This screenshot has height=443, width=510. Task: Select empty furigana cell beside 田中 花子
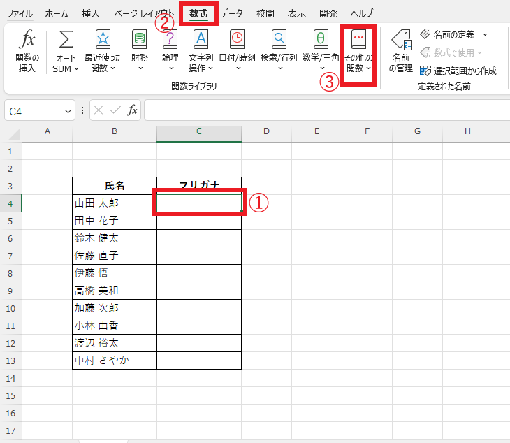tap(199, 221)
